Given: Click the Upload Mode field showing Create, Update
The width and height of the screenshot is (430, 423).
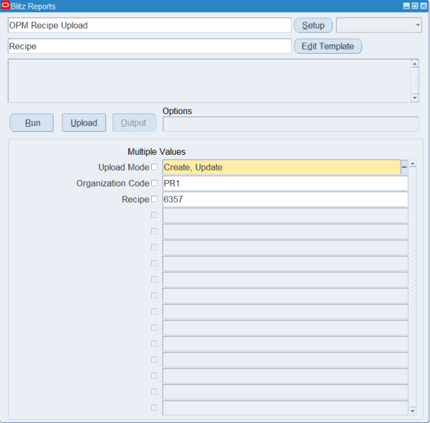Looking at the screenshot, I should [282, 167].
